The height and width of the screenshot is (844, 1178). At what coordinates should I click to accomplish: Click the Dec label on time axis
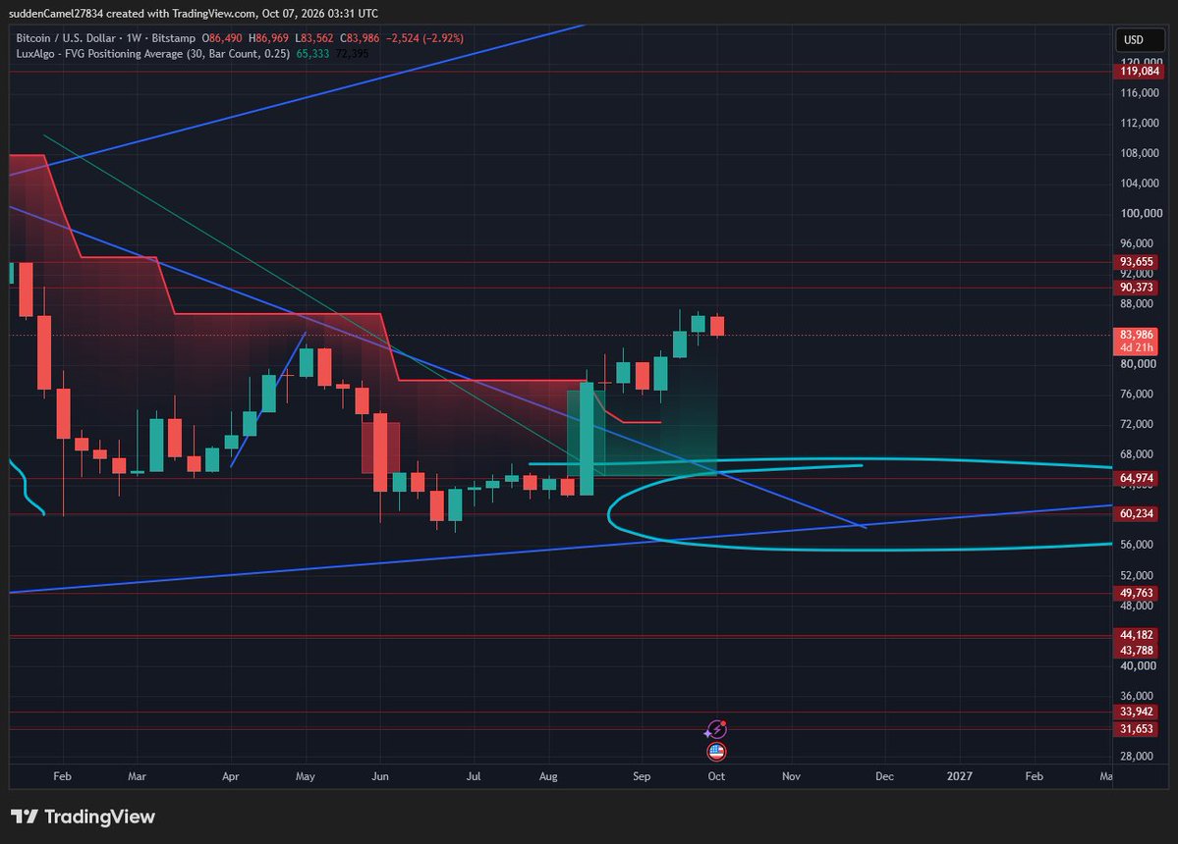(885, 776)
